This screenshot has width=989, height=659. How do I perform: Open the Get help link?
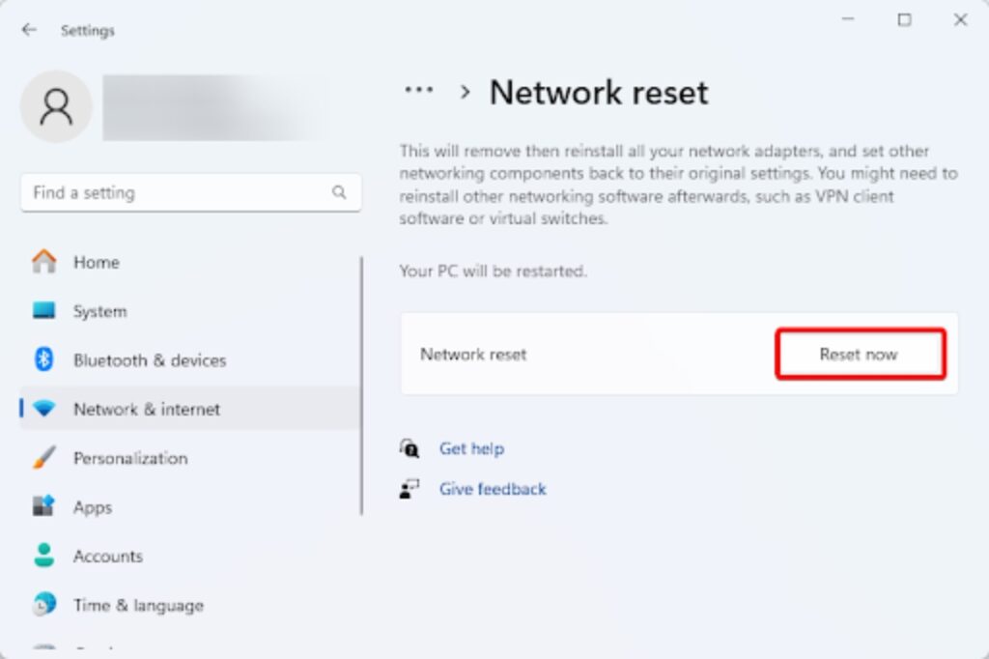(471, 448)
